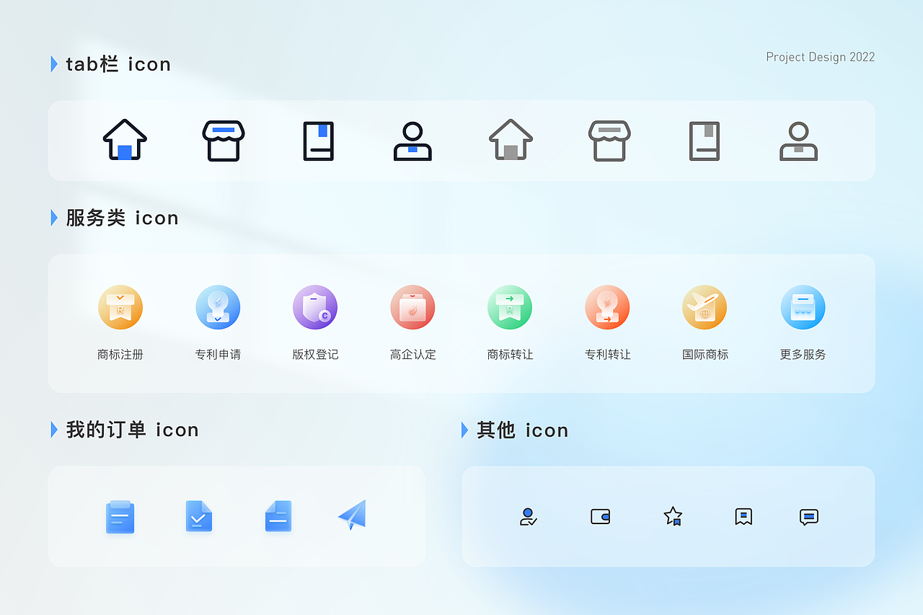Click the gray inactive home tab icon
The image size is (923, 615).
click(x=511, y=140)
